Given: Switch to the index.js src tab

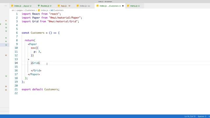Looking at the screenshot, I should click(x=83, y=6).
